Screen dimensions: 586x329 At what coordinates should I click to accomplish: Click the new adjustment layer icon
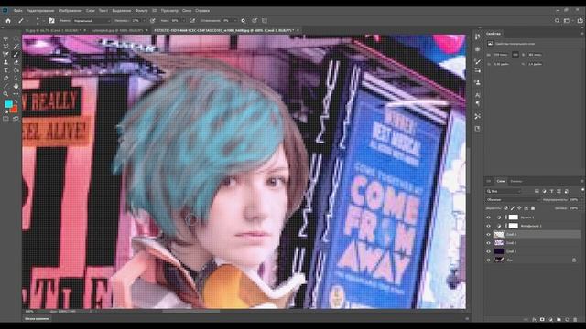[550, 320]
